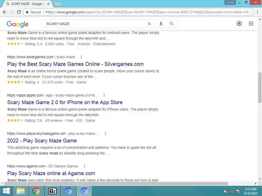Image resolution: width=262 pixels, height=196 pixels.
Task: Open 'Play the Best Scary Maze Games Online' link
Action: point(75,64)
